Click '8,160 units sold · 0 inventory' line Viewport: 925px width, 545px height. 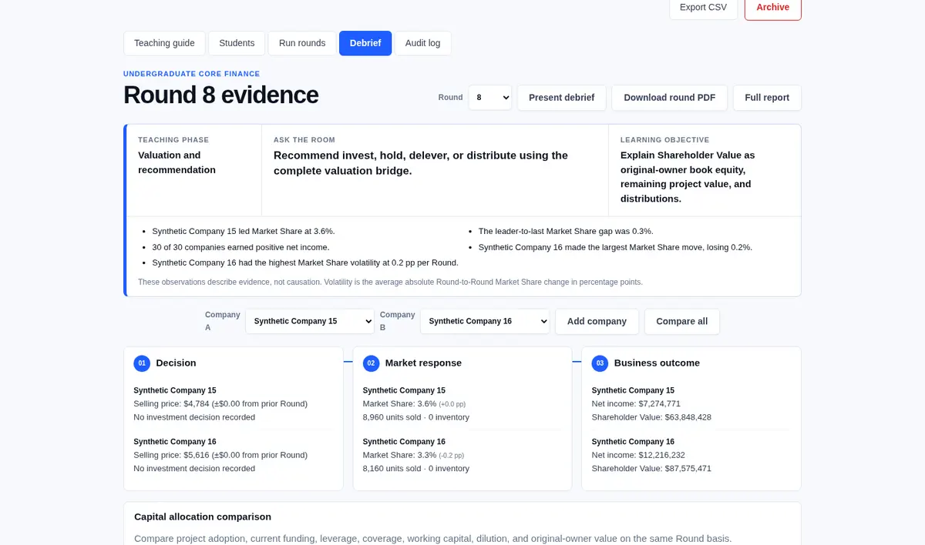point(416,469)
